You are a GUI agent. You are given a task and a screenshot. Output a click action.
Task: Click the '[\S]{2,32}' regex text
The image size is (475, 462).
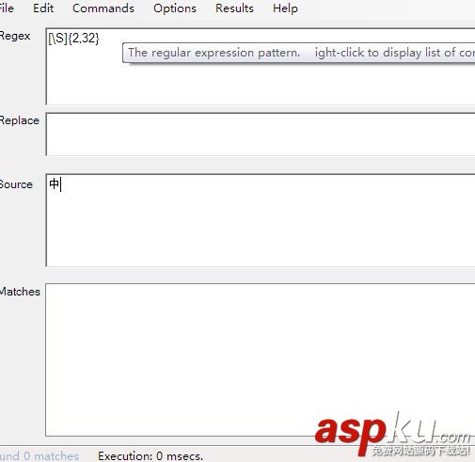(x=73, y=39)
